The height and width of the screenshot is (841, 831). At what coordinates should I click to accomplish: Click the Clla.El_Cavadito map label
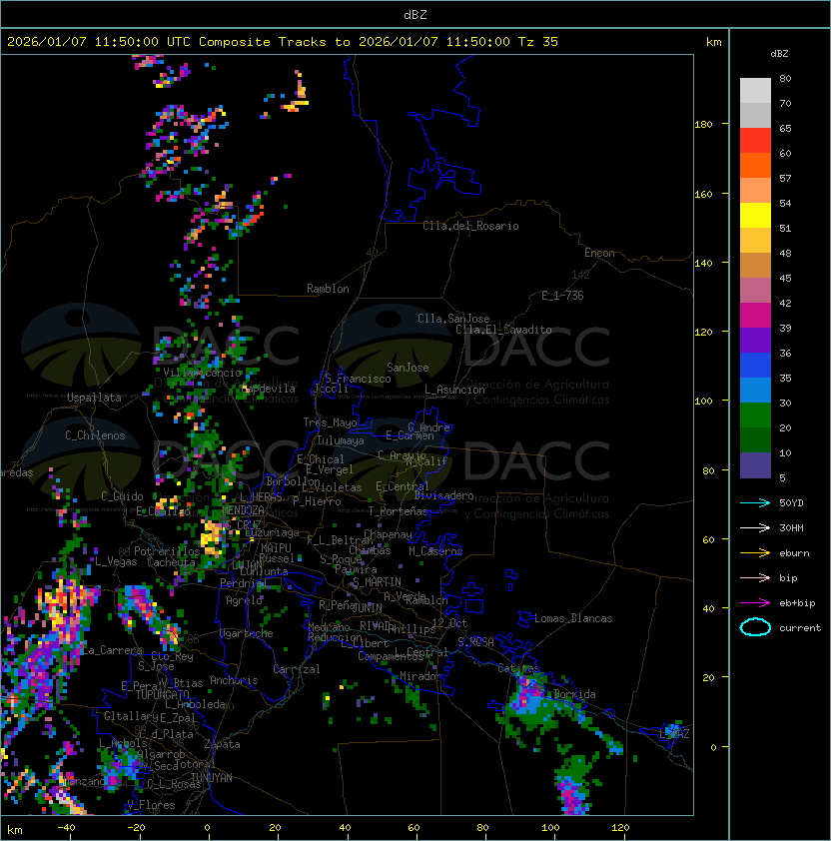pyautogui.click(x=503, y=330)
